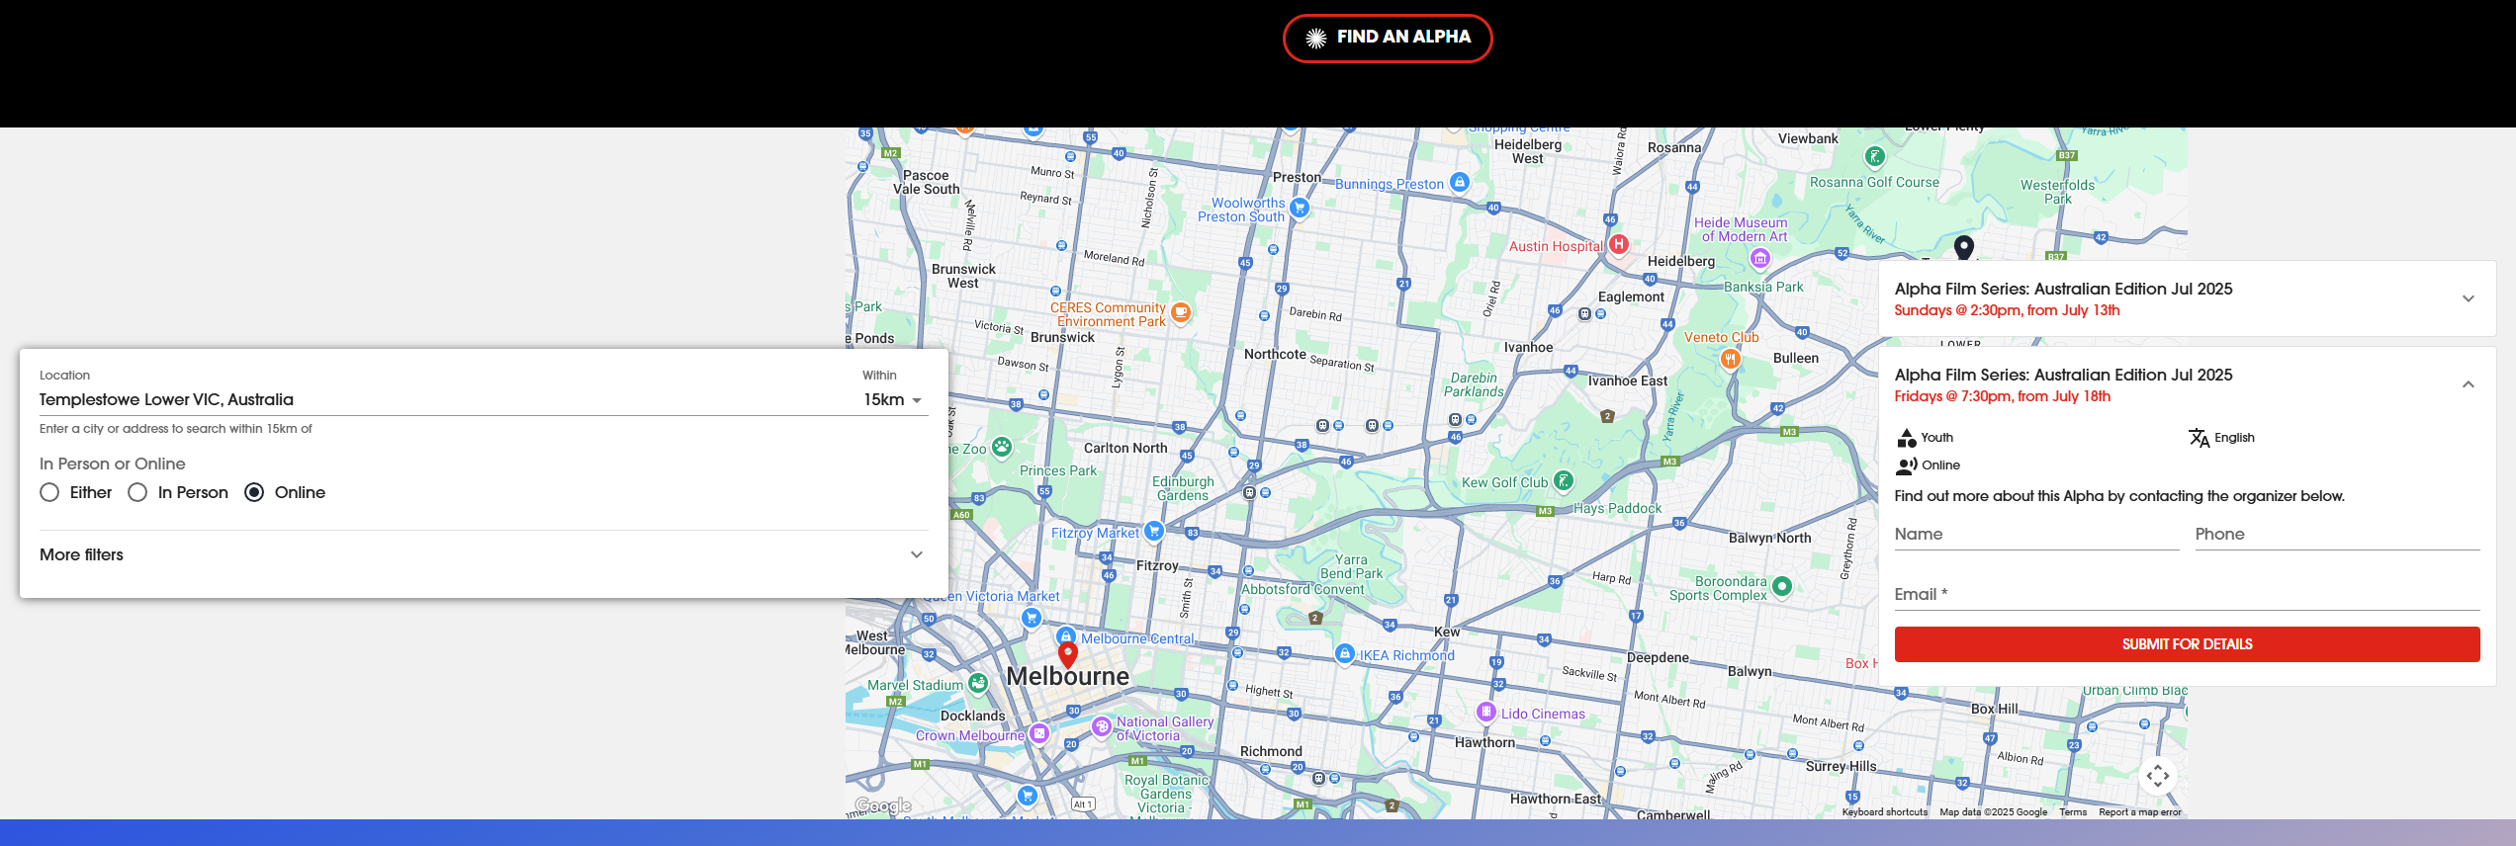Click the Boroondara Sports Complex icon
Viewport: 2516px width, 846px height.
coord(1782,586)
